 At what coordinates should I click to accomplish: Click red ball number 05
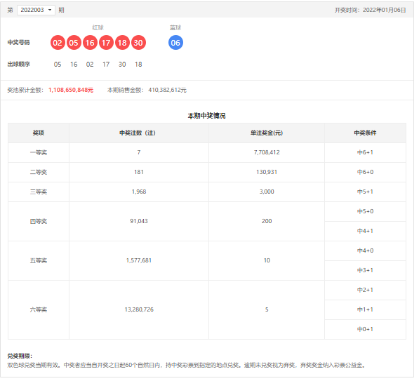[x=74, y=43]
